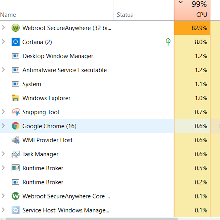The height and width of the screenshot is (220, 220).
Task: Expand the Antimalware Service Executable row
Action: (x=3, y=70)
